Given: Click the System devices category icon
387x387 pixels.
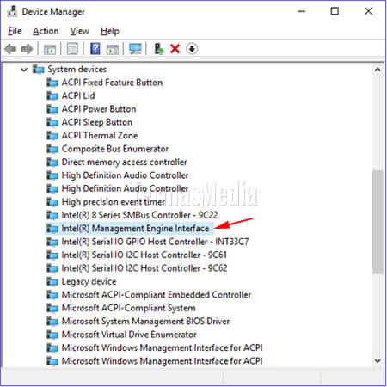Looking at the screenshot, I should [x=38, y=70].
